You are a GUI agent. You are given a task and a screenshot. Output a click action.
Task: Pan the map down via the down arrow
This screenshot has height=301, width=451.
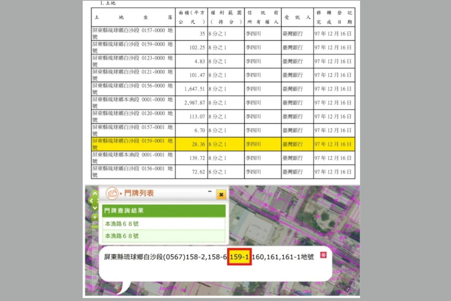coord(95,208)
